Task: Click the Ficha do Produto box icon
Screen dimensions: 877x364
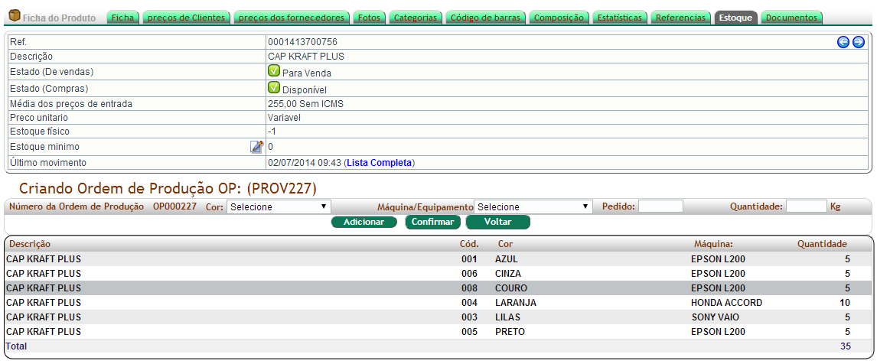Action: [14, 16]
